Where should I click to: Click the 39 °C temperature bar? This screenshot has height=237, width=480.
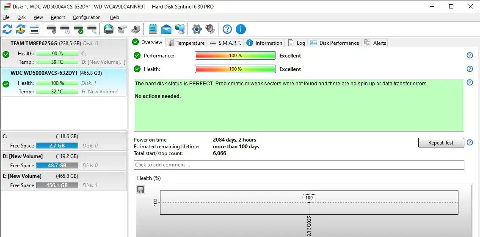(57, 62)
